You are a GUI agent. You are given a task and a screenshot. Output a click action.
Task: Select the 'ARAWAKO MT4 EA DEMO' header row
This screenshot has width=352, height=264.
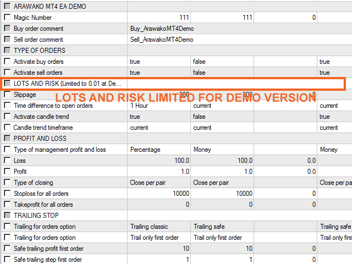click(177, 7)
